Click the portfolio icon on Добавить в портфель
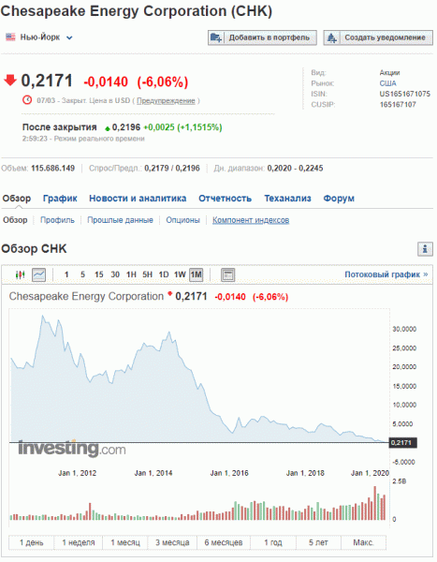 point(216,37)
